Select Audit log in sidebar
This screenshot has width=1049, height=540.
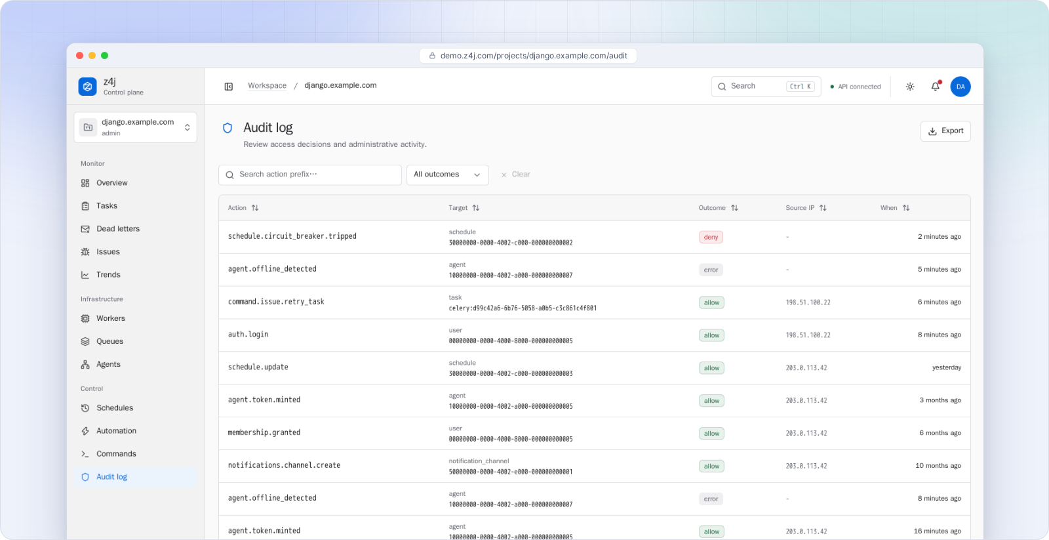point(136,477)
